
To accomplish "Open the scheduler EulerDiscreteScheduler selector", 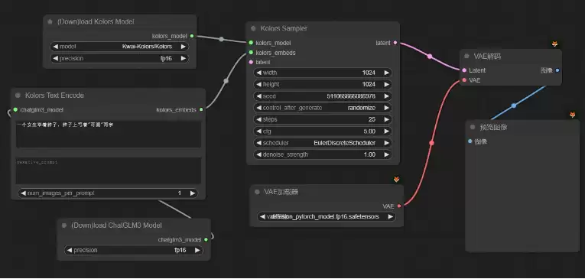I will (323, 143).
